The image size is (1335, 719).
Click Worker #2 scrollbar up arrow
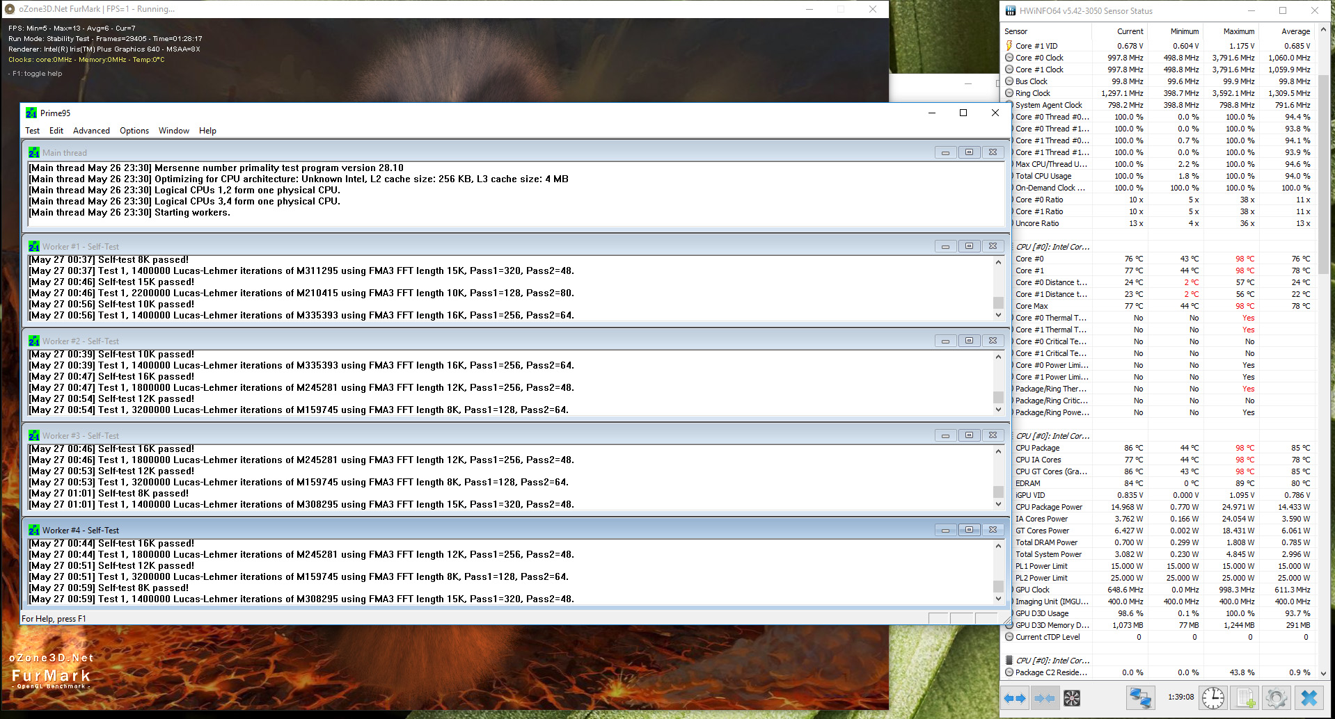tap(998, 357)
